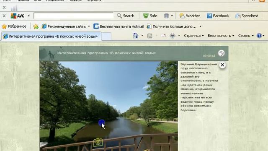Screen dimensions: 268x151
Task: Click the Safe shield button
Action: click(150, 16)
